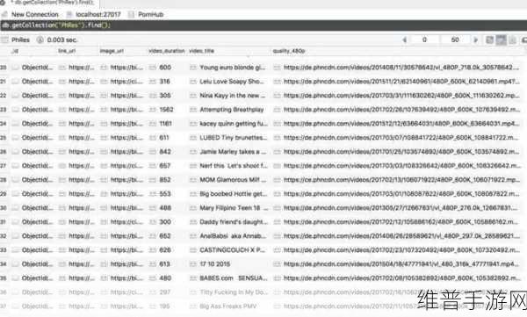The width and height of the screenshot is (527, 317).
Task: Select duration cell 553
Action: coord(165,194)
